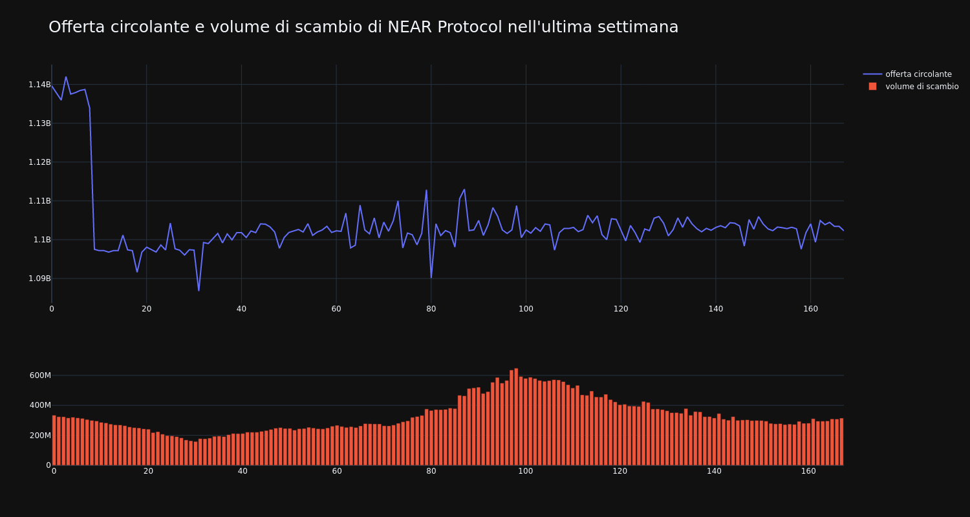Click the 140 tick on line chart x-axis
This screenshot has height=517, width=970.
click(x=715, y=309)
